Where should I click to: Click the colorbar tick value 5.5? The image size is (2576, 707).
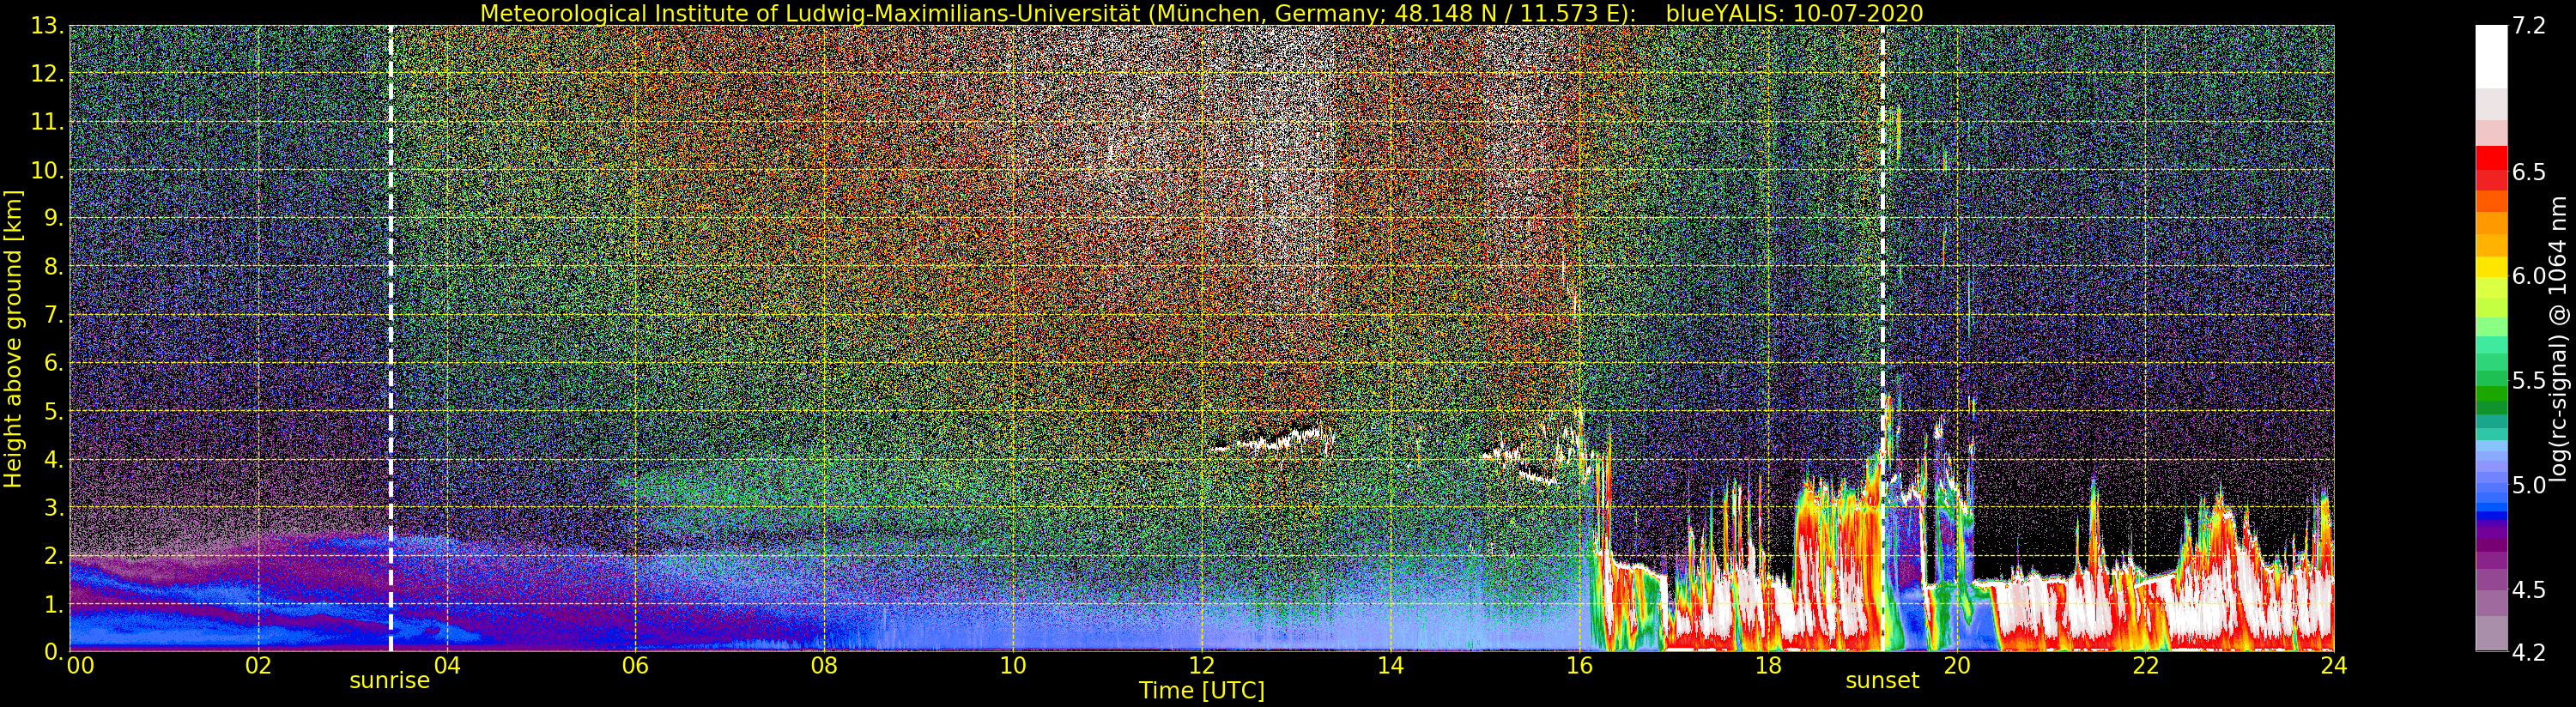pos(2530,381)
